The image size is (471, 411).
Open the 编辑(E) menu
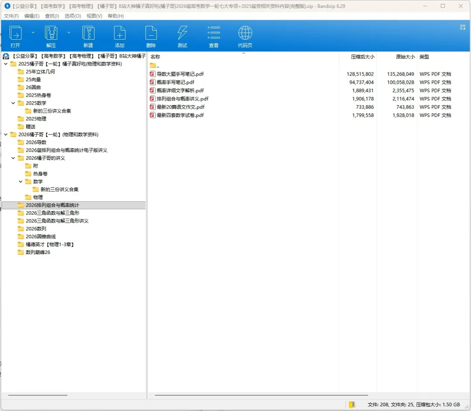[x=32, y=16]
